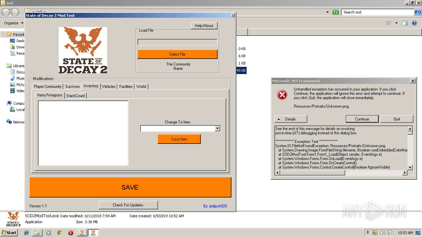Open the jedijosh920 author link
This screenshot has width=422, height=237.
(x=215, y=206)
